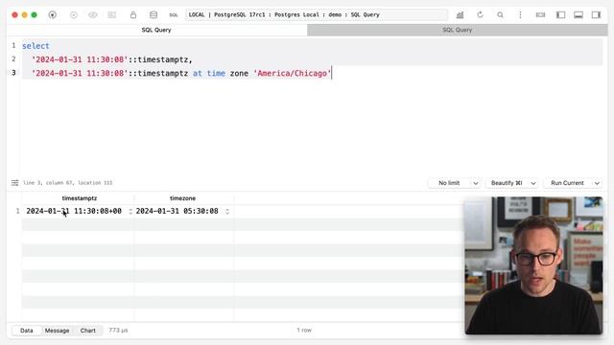Image resolution: width=614 pixels, height=345 pixels.
Task: Expand the Run Current options chevron
Action: point(597,183)
